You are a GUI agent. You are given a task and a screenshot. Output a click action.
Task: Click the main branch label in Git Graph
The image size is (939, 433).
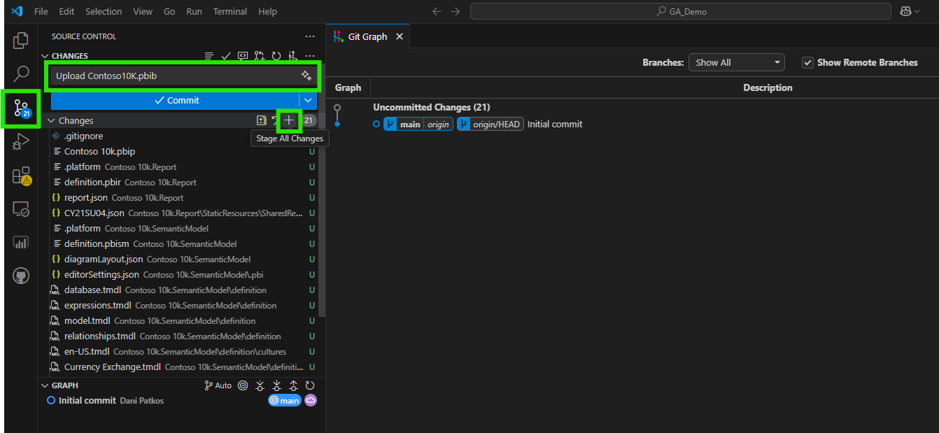[x=410, y=124]
